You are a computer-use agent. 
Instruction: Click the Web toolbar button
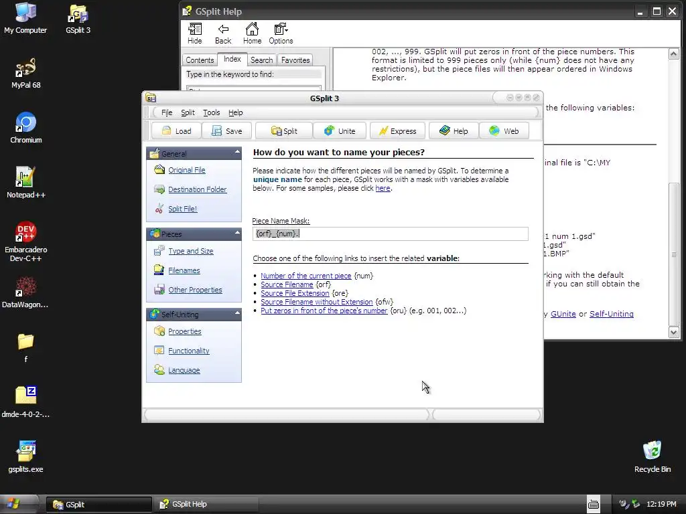click(504, 131)
